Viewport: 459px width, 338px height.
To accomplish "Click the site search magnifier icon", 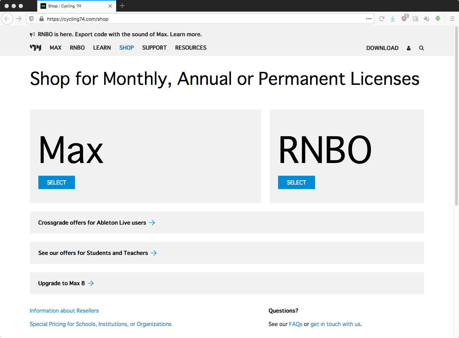I will point(421,48).
